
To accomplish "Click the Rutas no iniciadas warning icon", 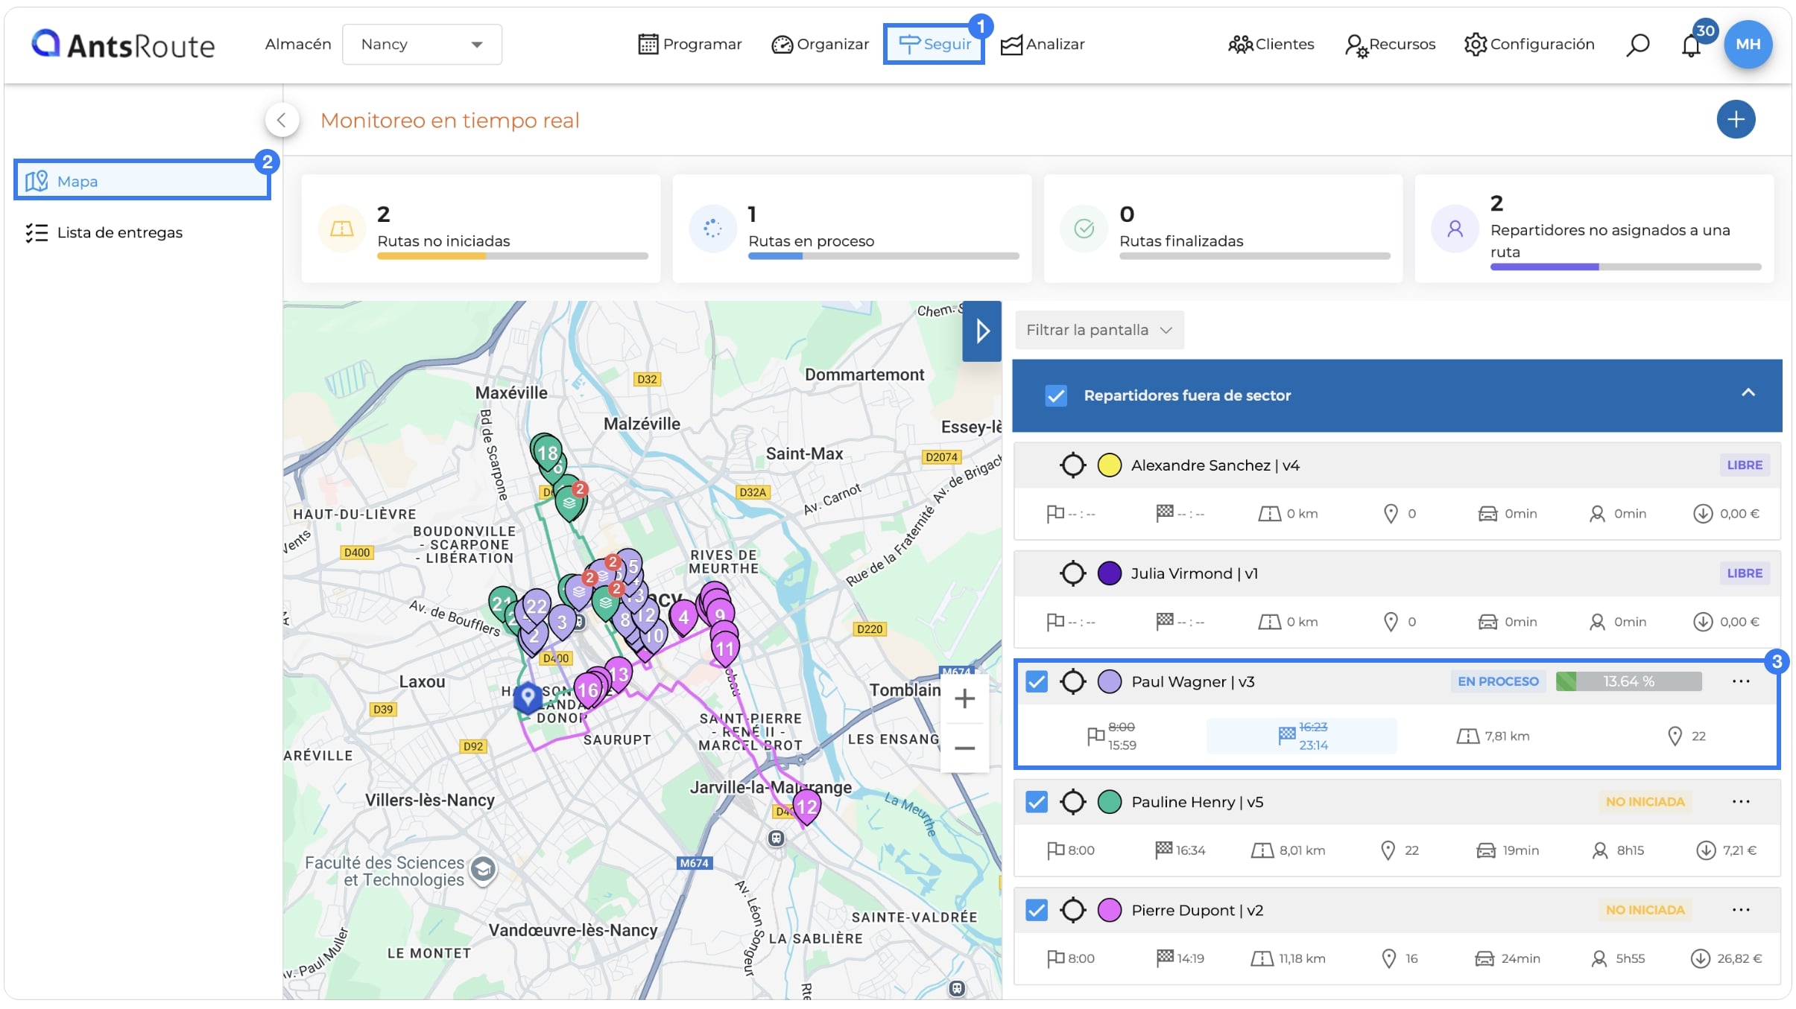I will (x=341, y=229).
